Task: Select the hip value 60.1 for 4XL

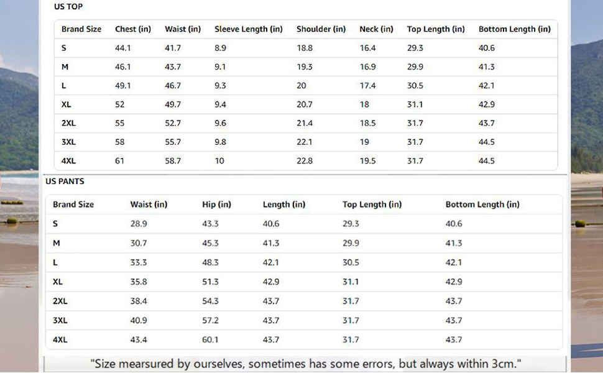Action: click(210, 340)
